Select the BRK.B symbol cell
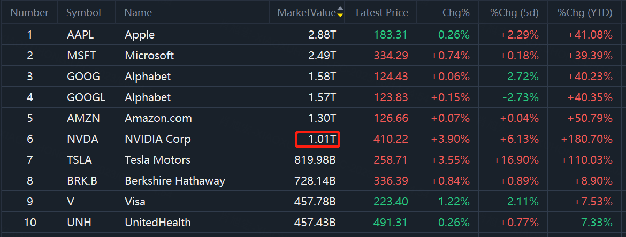 click(82, 181)
